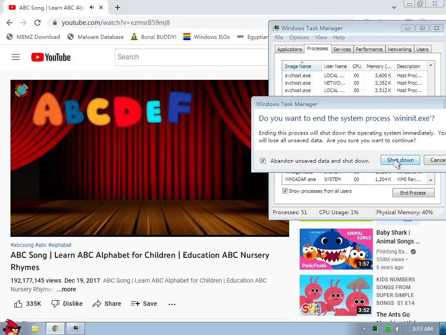
Task: Click the #alphabet hashtag
Action: click(x=60, y=245)
